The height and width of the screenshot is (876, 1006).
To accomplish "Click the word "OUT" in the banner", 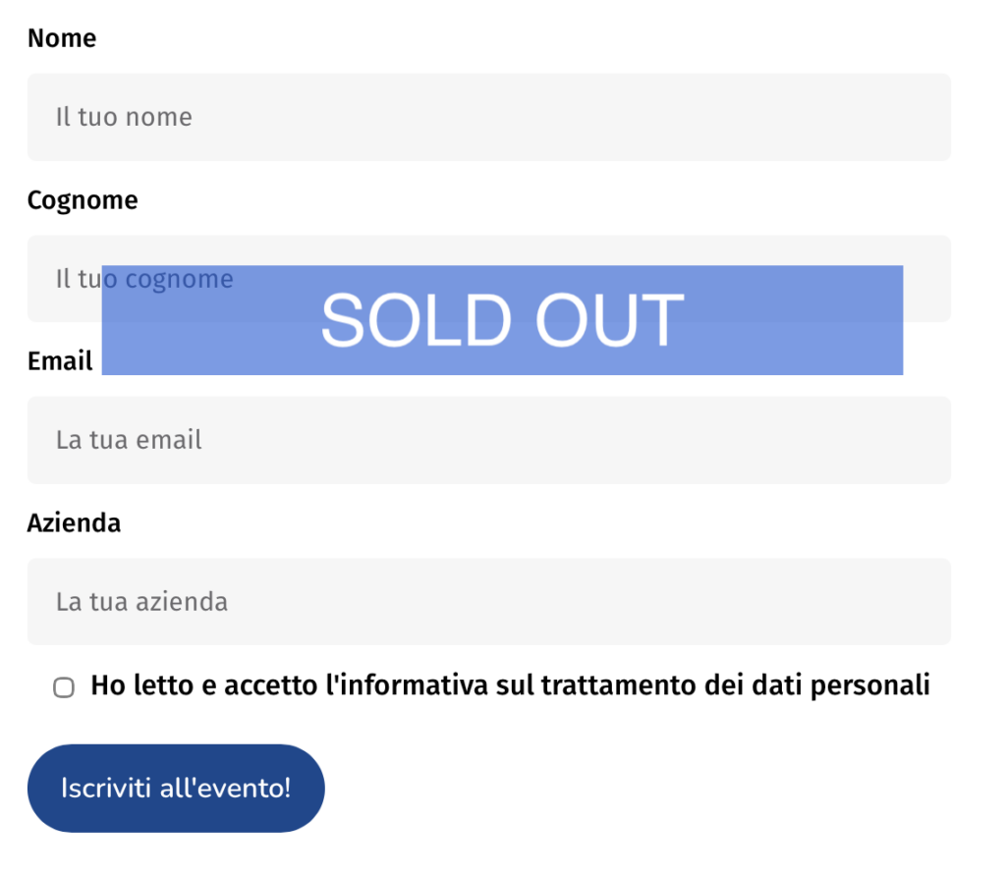I will click(609, 320).
